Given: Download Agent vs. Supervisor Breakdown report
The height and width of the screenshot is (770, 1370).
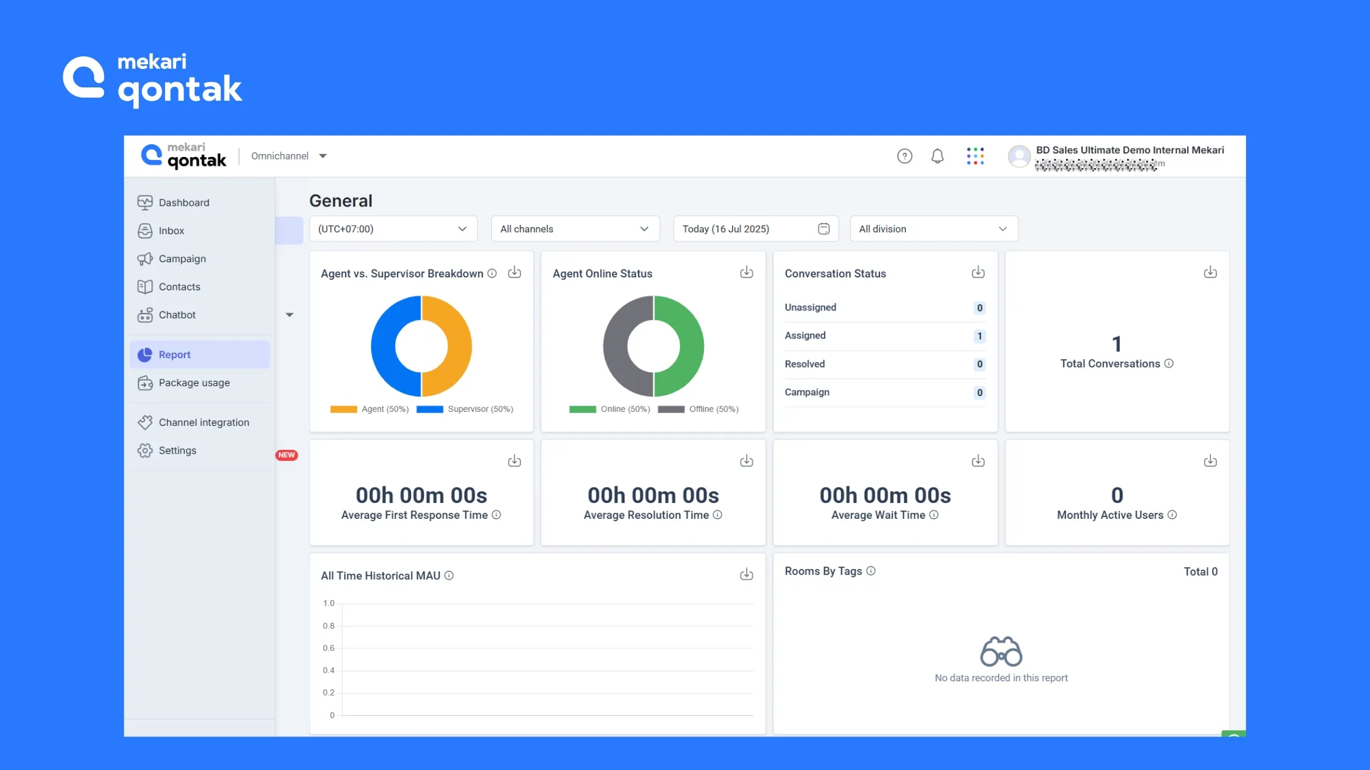Looking at the screenshot, I should 514,273.
